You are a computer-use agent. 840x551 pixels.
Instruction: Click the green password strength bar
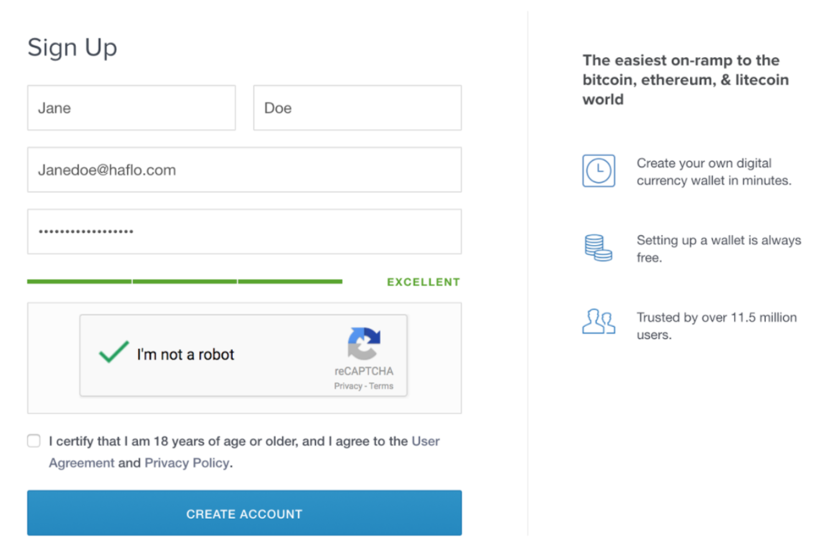[185, 282]
